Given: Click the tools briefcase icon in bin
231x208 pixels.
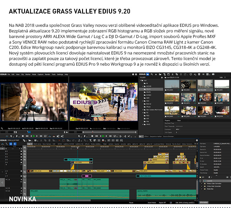Looking at the screenshot, I should coord(213,74).
